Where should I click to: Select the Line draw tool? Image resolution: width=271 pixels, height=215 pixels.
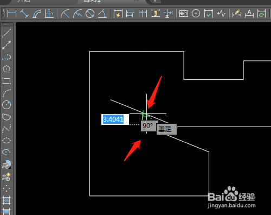(7, 33)
